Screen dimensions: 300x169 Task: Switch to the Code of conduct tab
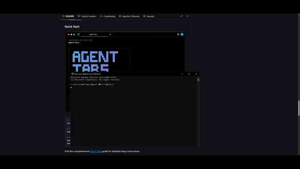87,16
